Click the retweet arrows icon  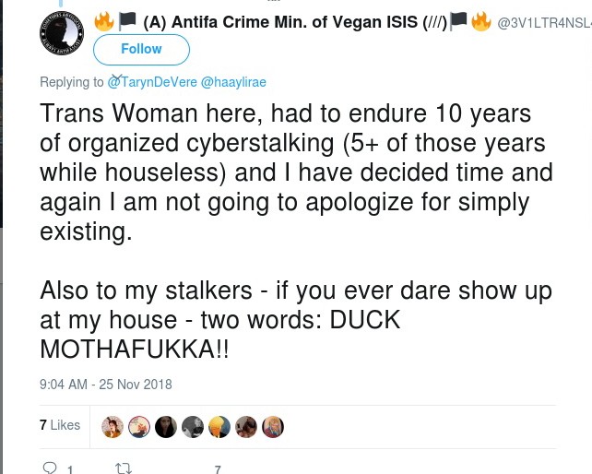coord(124,468)
